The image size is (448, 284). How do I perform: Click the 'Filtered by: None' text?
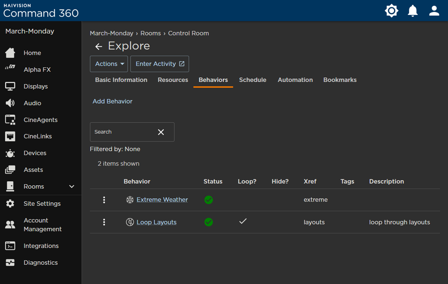(115, 149)
